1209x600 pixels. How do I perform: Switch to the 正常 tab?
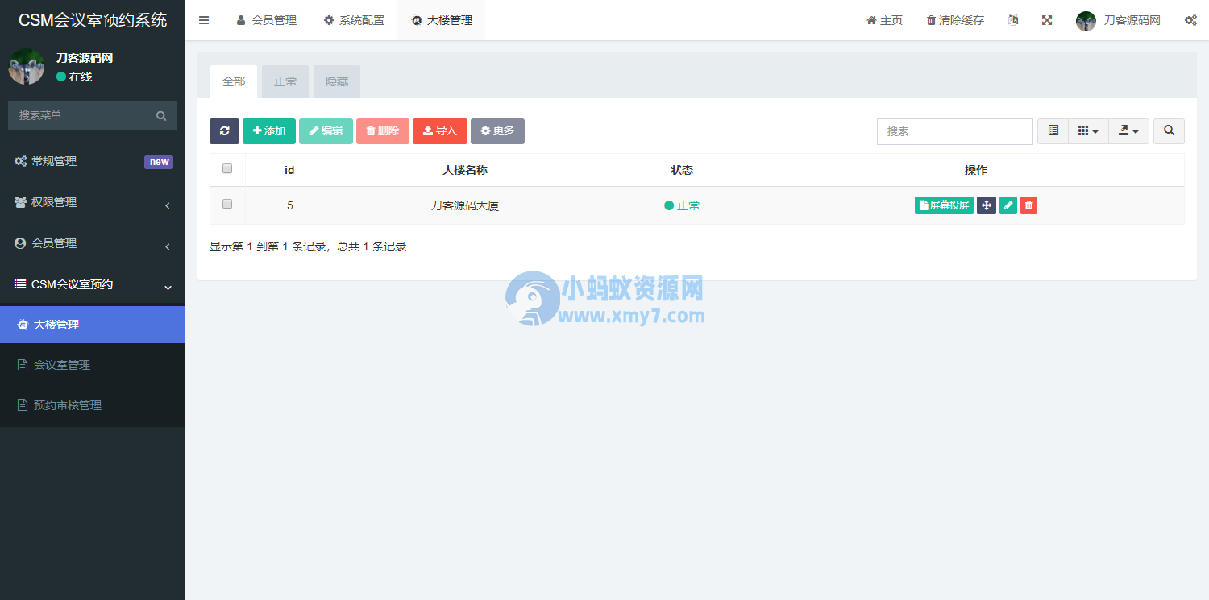point(285,81)
